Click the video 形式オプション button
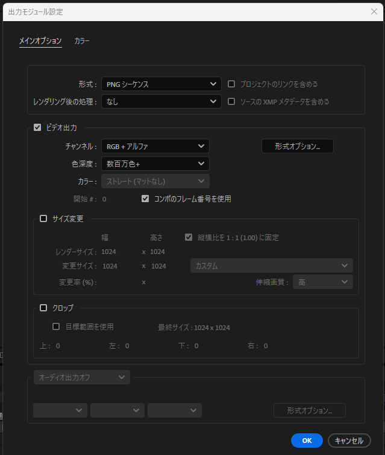 tap(297, 146)
